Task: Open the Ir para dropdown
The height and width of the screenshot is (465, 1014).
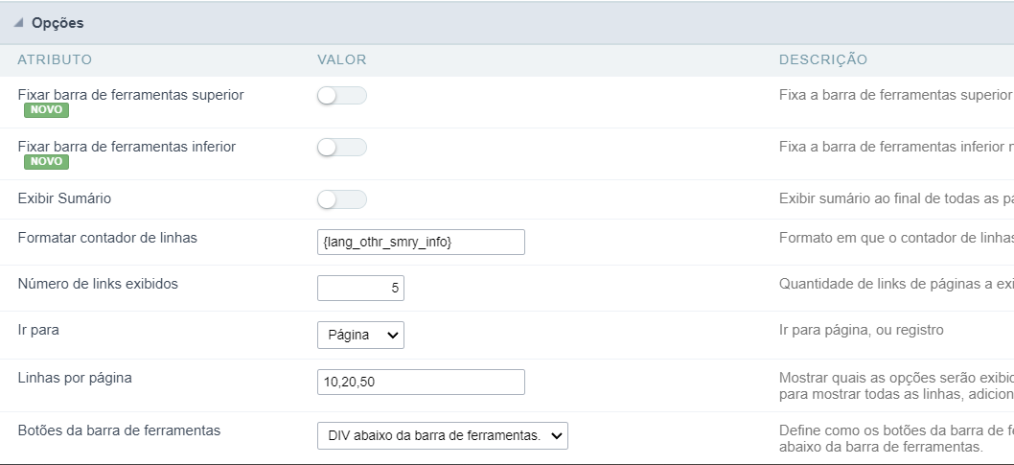Action: (360, 335)
